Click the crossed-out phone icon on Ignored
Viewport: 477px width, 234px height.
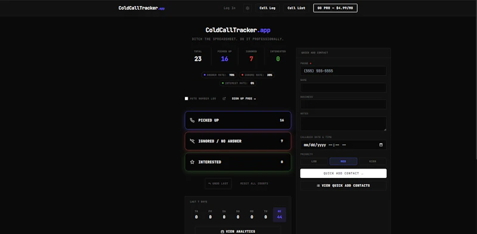tap(192, 141)
